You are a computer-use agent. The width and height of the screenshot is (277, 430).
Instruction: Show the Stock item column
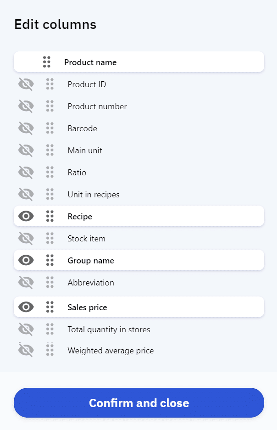[26, 239]
